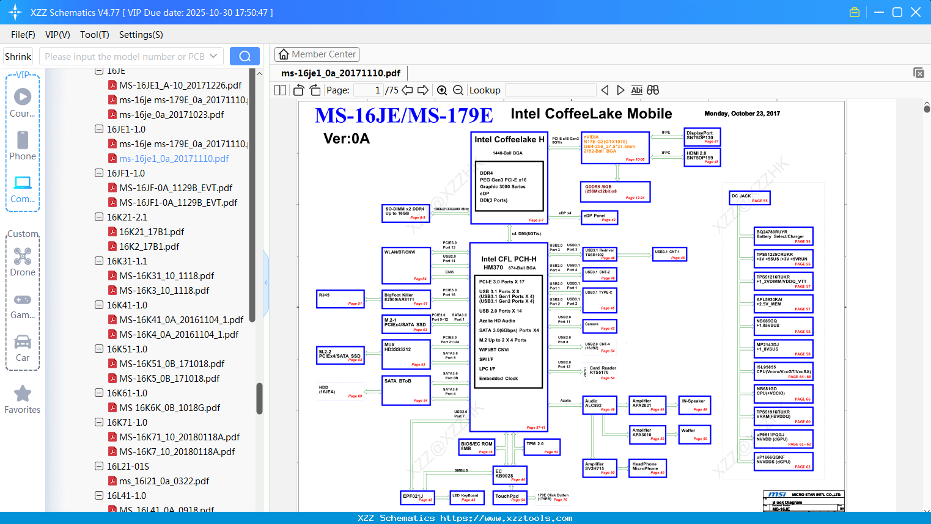Collapse the 16K31-1.1 folder
The width and height of the screenshot is (931, 524).
pos(99,261)
